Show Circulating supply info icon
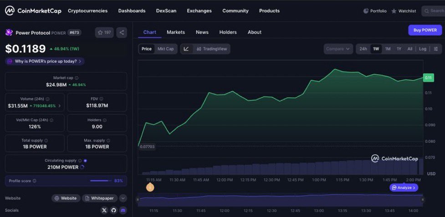Image resolution: width=445 pixels, height=217 pixels. [80, 161]
